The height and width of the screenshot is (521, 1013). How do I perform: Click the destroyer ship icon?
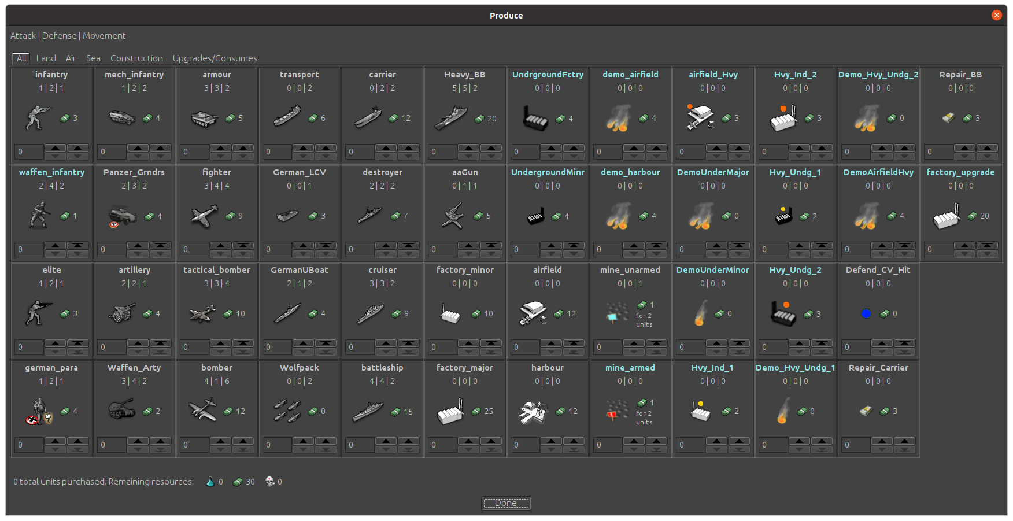pyautogui.click(x=369, y=216)
